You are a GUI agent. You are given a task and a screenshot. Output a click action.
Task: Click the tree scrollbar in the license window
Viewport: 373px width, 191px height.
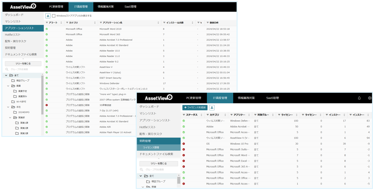click(179, 180)
